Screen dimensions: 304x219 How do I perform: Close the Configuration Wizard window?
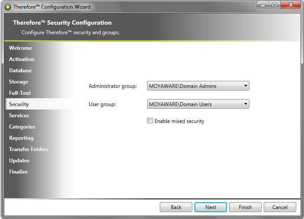(x=291, y=5)
